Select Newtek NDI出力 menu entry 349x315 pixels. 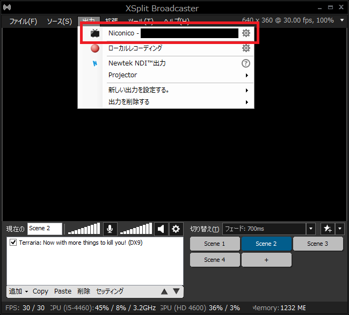166,63
